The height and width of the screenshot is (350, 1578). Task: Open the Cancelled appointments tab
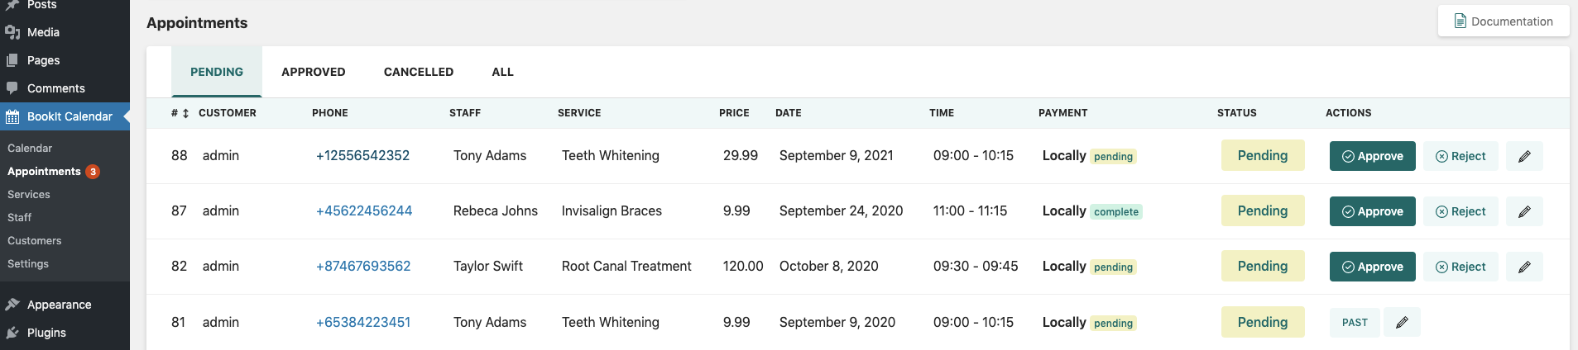tap(418, 72)
